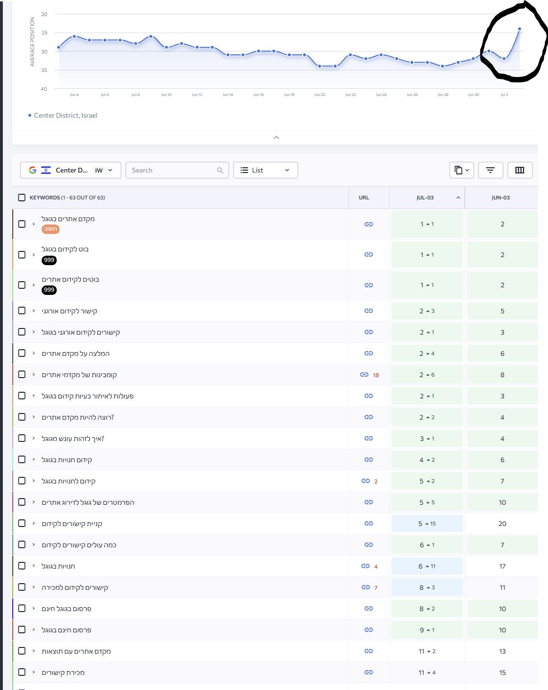Open the columns layout icon button
This screenshot has width=548, height=690.
pyautogui.click(x=520, y=170)
